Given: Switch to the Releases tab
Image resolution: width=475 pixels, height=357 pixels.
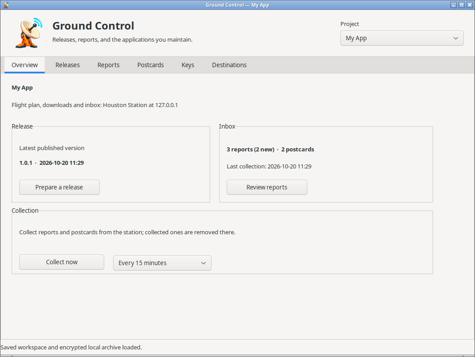Looking at the screenshot, I should 68,65.
